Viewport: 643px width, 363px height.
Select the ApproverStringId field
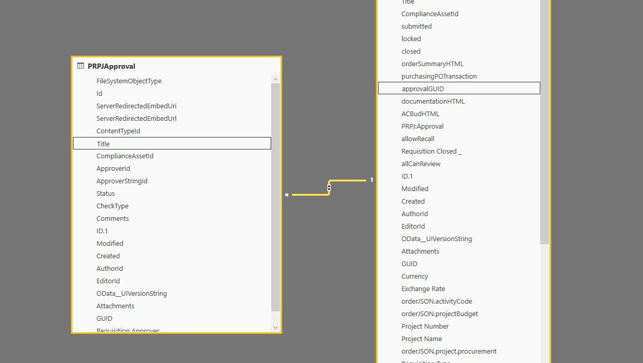122,181
